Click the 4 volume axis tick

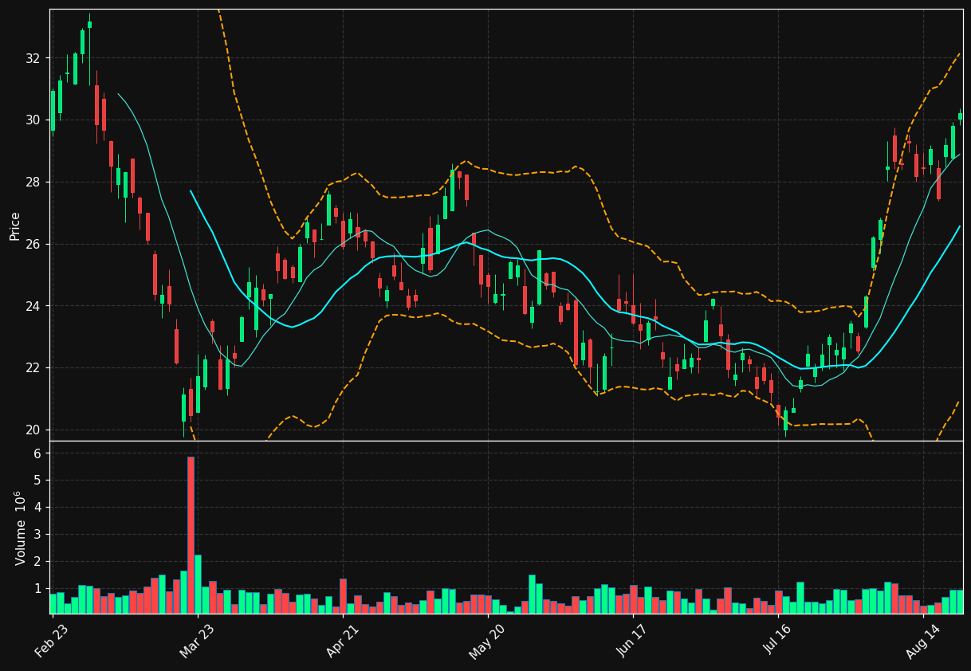click(x=37, y=508)
